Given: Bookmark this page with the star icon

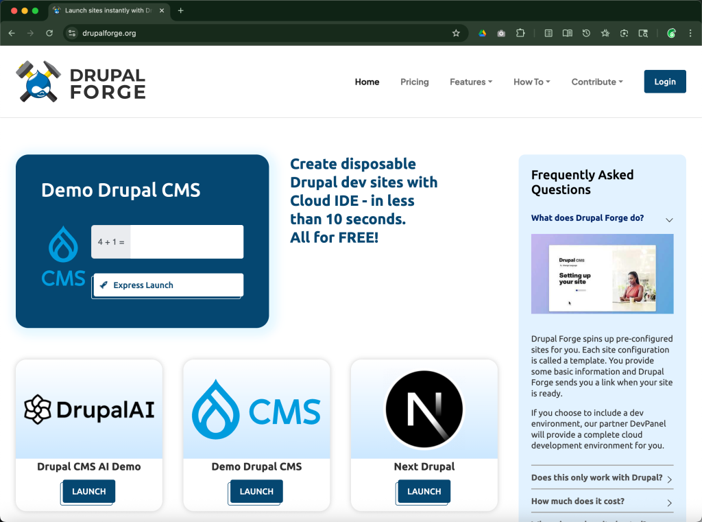Looking at the screenshot, I should 456,33.
